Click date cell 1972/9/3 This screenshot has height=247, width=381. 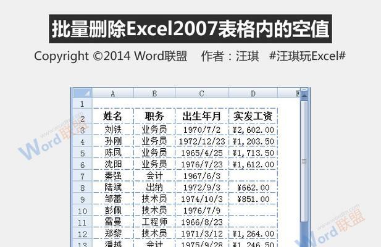coord(202,188)
